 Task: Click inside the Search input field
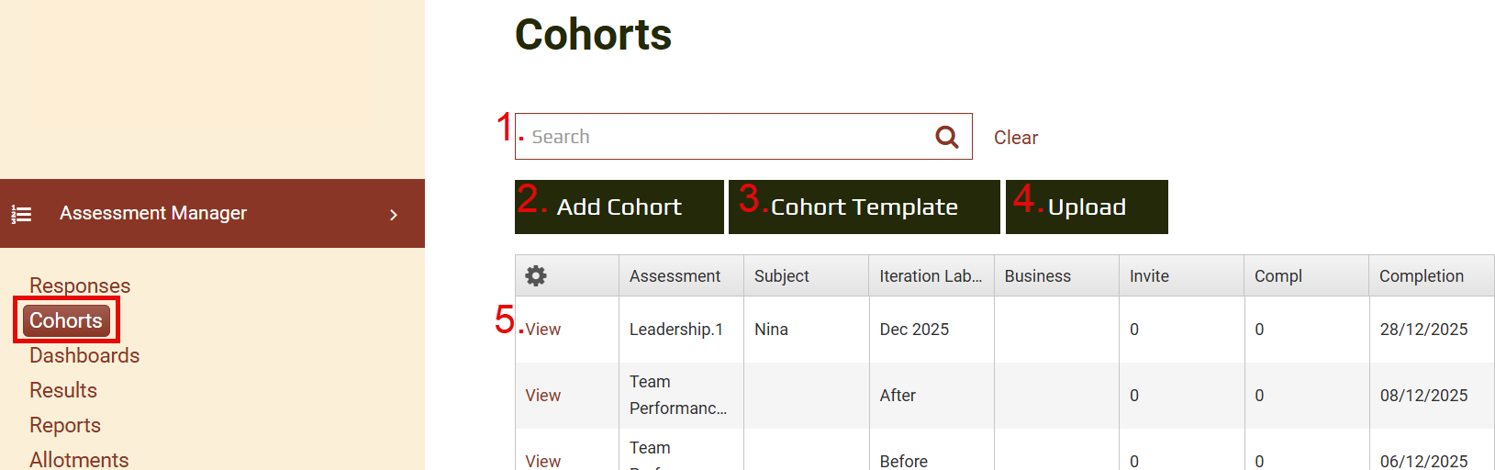point(725,137)
